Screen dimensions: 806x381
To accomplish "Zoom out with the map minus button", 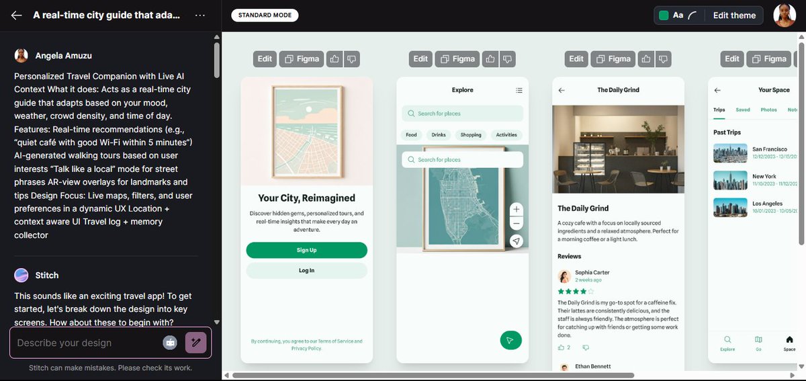I will tap(517, 224).
